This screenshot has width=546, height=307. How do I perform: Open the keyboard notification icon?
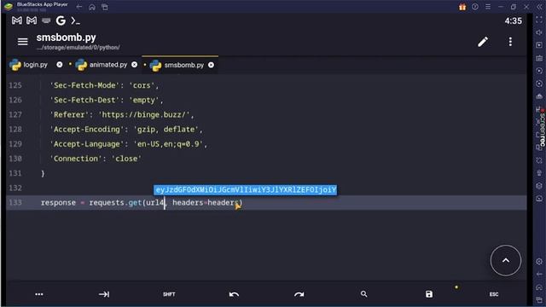[x=46, y=20]
